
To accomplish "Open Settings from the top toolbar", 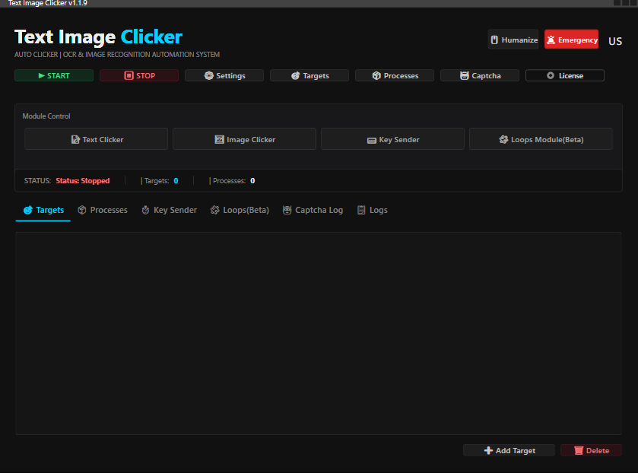I will [224, 76].
